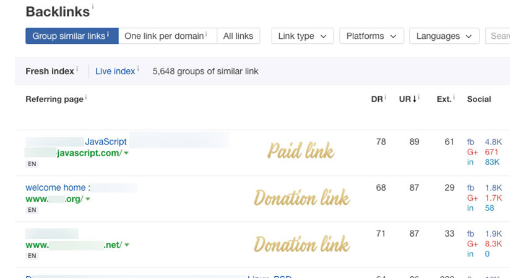Click the info icon beside Backlinks heading
The width and height of the screenshot is (526, 278).
click(x=93, y=6)
